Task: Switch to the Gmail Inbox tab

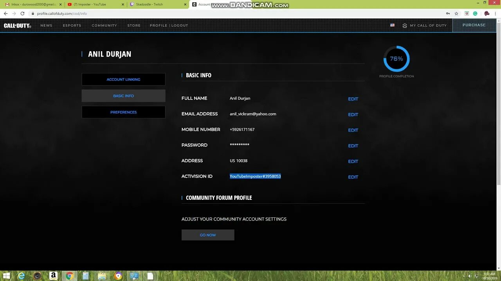Action: click(33, 4)
